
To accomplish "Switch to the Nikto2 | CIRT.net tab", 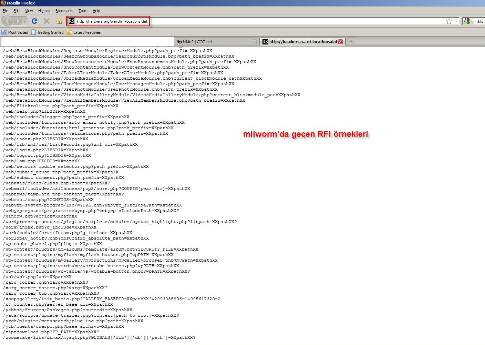I will [214, 42].
